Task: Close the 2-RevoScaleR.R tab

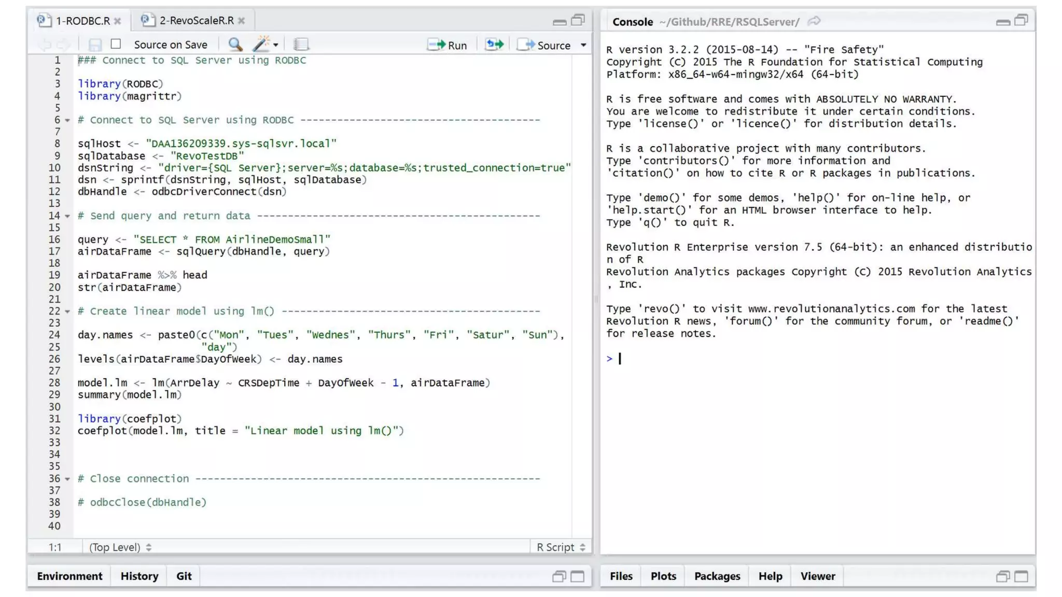Action: tap(242, 21)
